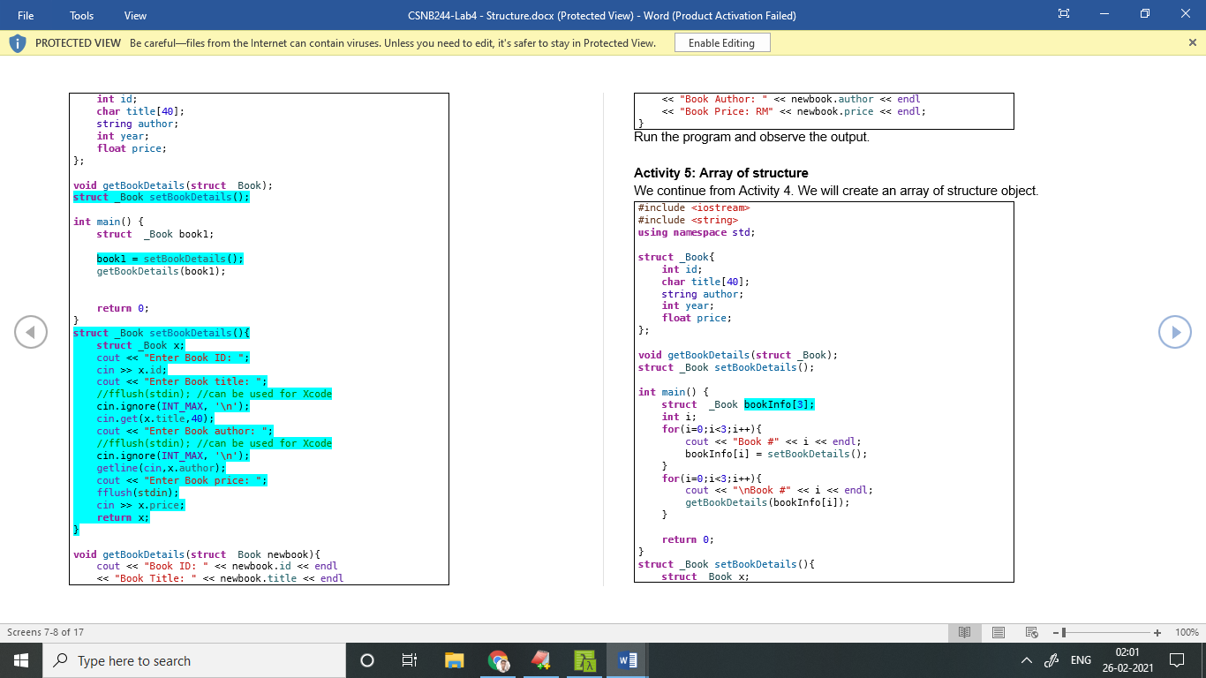Open the View menu
Viewport: 1206px width, 678px height.
(x=134, y=15)
